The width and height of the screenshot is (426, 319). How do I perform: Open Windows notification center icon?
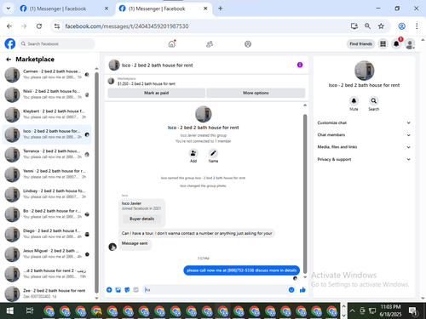[x=413, y=311]
